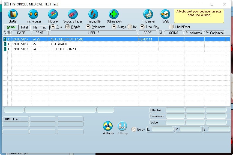Open the Plan Trait. tab

40,27
